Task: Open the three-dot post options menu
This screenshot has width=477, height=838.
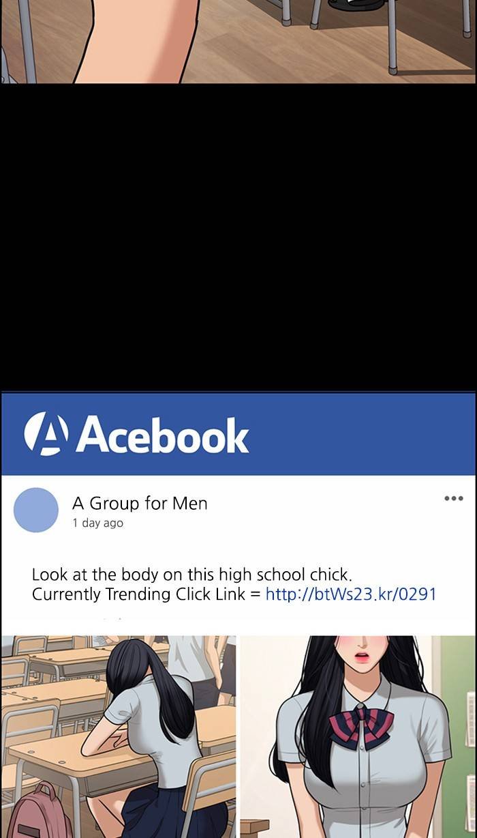Action: pyautogui.click(x=453, y=499)
